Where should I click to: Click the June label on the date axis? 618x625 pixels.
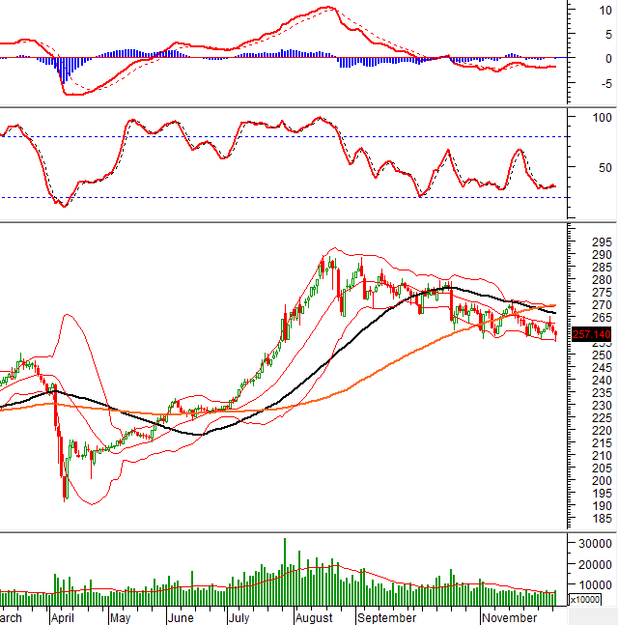(180, 616)
